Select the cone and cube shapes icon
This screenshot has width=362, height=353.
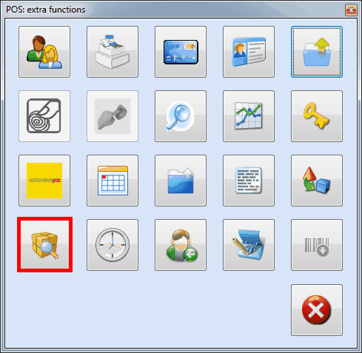coord(317,181)
